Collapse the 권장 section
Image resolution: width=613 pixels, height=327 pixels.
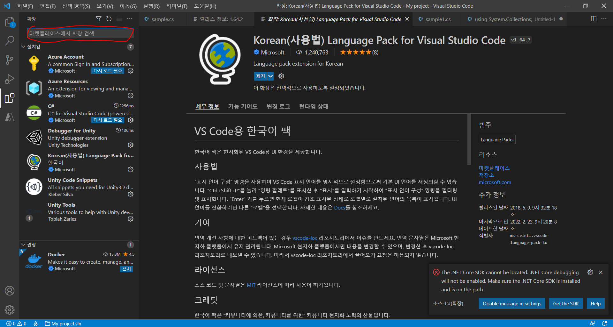(x=23, y=245)
